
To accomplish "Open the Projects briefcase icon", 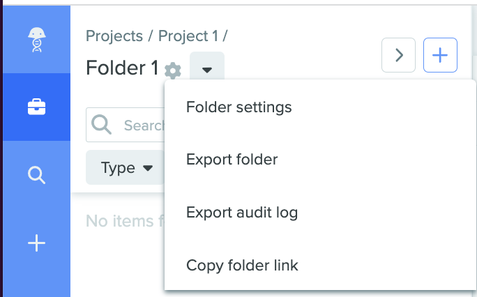I will (x=36, y=107).
